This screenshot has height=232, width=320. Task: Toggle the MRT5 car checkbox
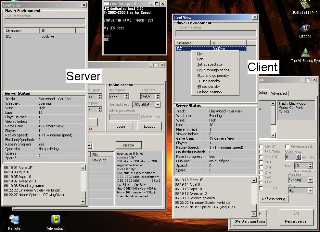tap(261, 162)
